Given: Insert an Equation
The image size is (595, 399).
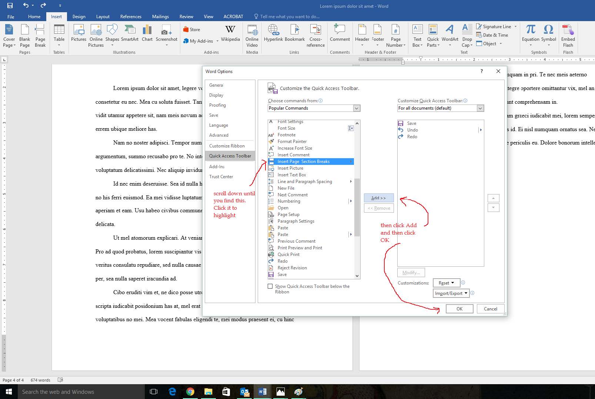Looking at the screenshot, I should (531, 36).
